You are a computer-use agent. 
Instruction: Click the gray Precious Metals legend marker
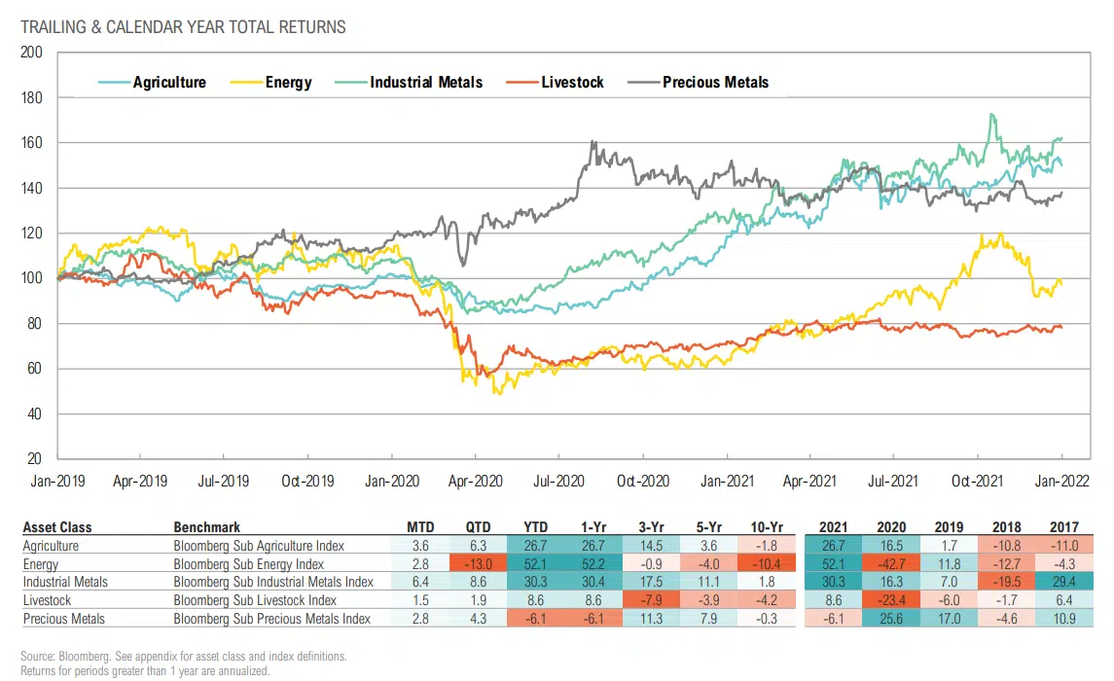click(643, 83)
